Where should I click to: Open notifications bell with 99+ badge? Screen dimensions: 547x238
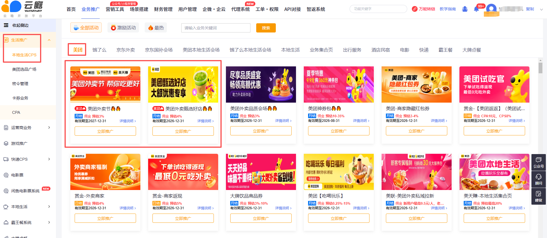pyautogui.click(x=476, y=9)
